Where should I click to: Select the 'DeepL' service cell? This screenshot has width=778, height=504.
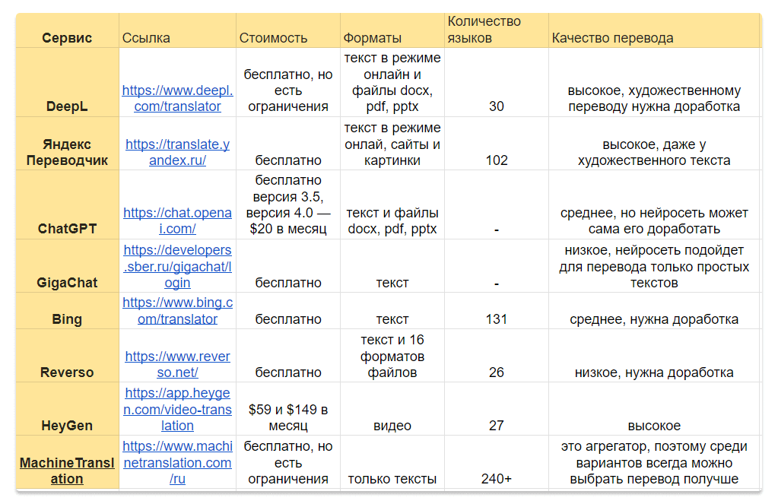pyautogui.click(x=67, y=82)
